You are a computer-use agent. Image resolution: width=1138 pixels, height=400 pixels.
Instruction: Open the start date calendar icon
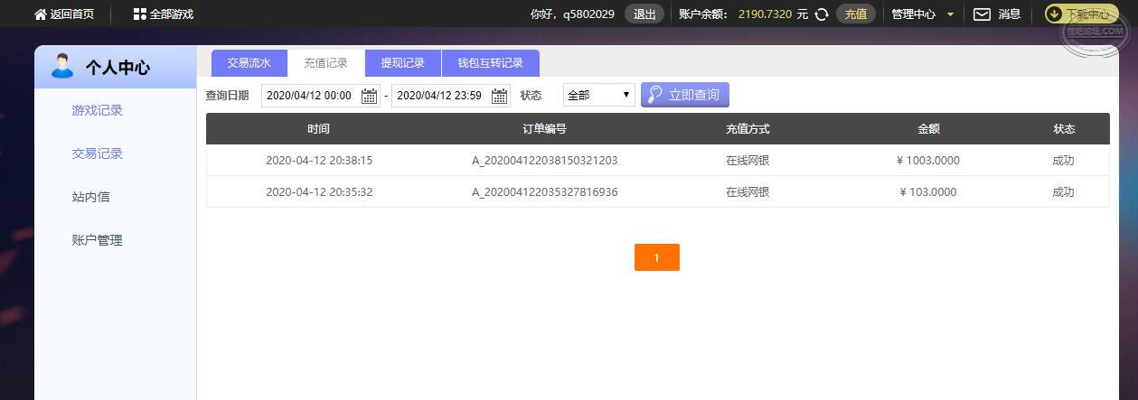370,96
